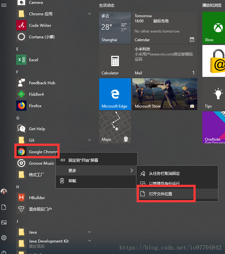Click 打开文件位置 in the submenu

[x=177, y=194]
